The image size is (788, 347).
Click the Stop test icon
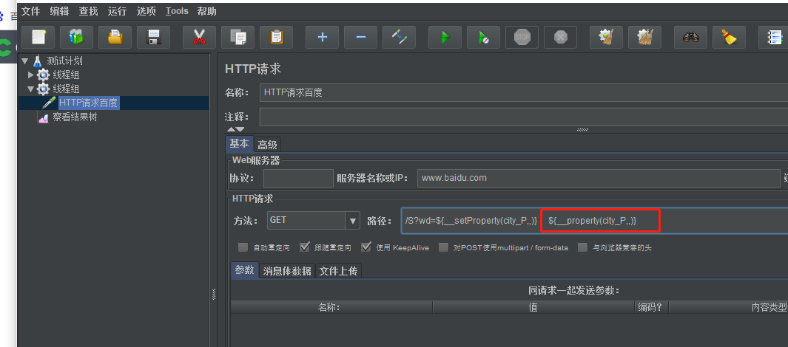click(x=522, y=37)
